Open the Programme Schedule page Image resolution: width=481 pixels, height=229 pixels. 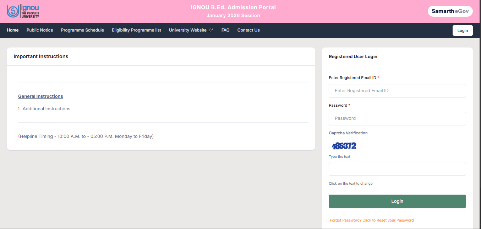pyautogui.click(x=82, y=30)
